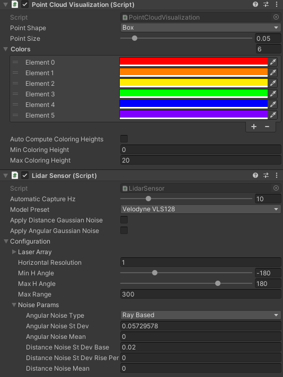Edit the Horizontal Resolution field
The image size is (283, 377).
(200, 262)
